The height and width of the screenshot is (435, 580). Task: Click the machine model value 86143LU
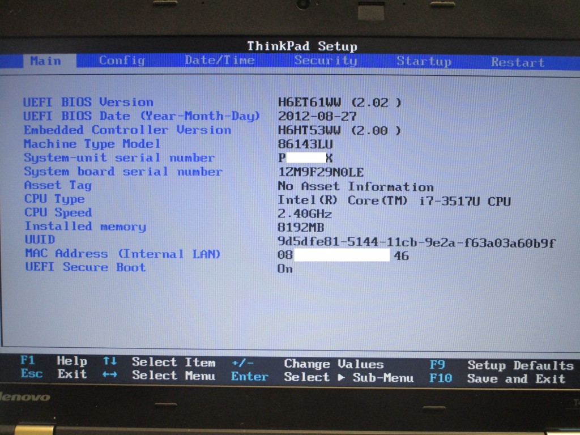pos(305,144)
